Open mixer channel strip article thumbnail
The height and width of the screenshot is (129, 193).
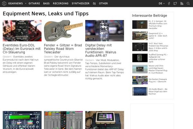point(63,120)
